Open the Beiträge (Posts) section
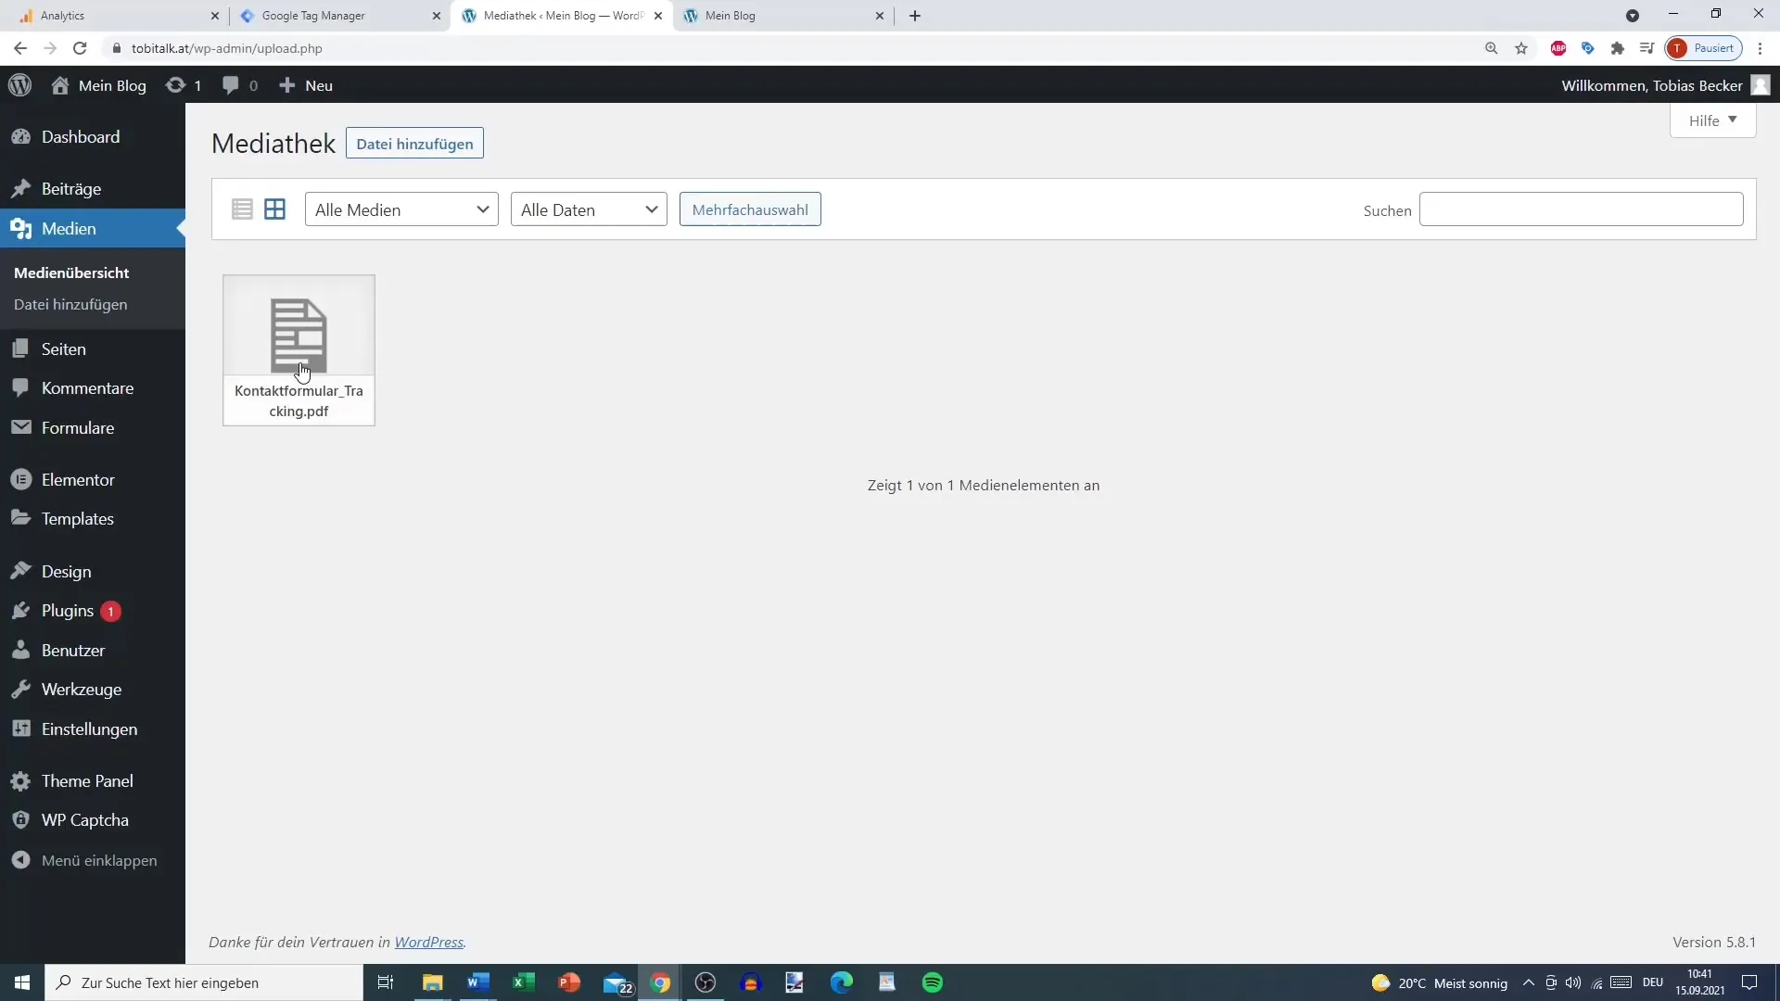This screenshot has height=1001, width=1780. [70, 187]
